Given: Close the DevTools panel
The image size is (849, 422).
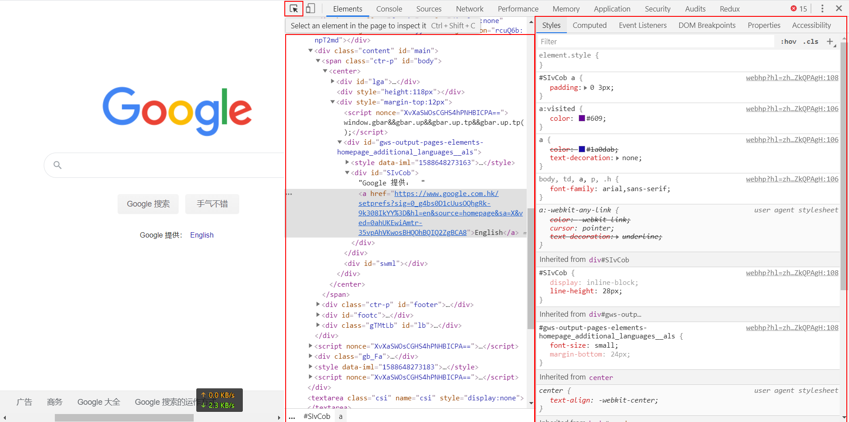Looking at the screenshot, I should coord(839,8).
